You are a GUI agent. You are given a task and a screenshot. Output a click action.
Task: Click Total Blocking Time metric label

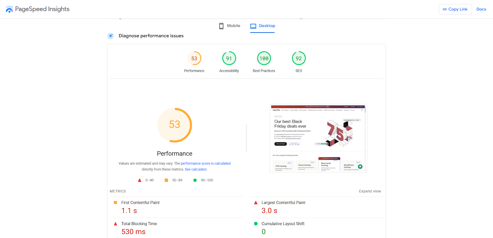pyautogui.click(x=139, y=224)
